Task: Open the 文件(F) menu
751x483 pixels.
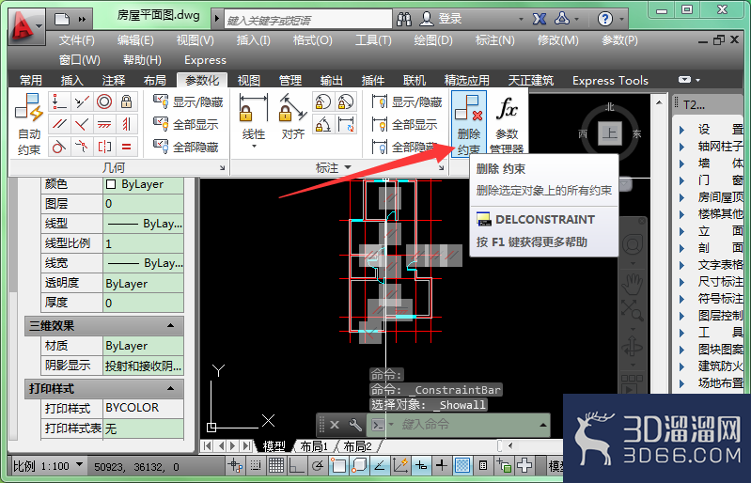Action: (x=77, y=40)
